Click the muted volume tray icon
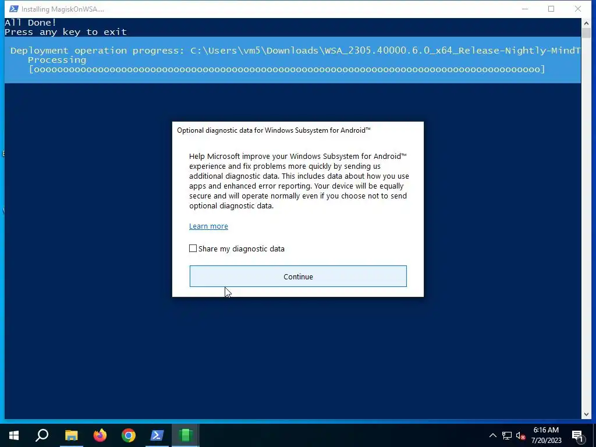Image resolution: width=596 pixels, height=447 pixels. 520,435
